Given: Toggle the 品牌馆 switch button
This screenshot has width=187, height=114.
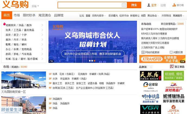Looking at the screenshot, I should (150, 67).
